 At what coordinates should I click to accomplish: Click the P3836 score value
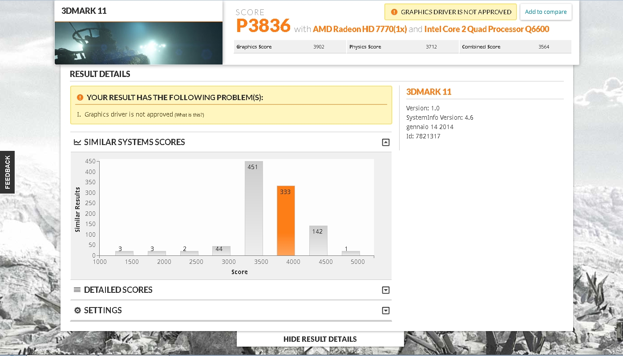point(263,26)
